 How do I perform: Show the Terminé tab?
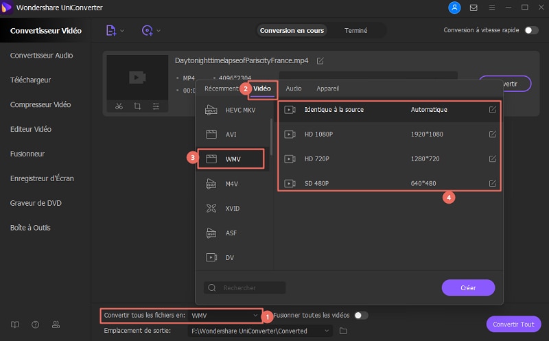(x=355, y=30)
